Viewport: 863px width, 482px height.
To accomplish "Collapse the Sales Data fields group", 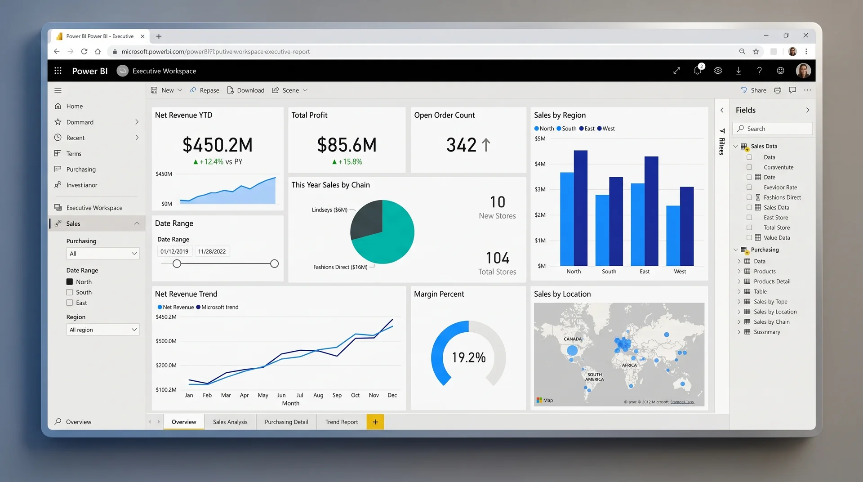I will tap(736, 147).
